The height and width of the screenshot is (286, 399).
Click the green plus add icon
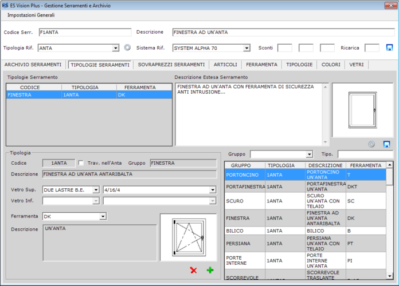[x=210, y=270]
